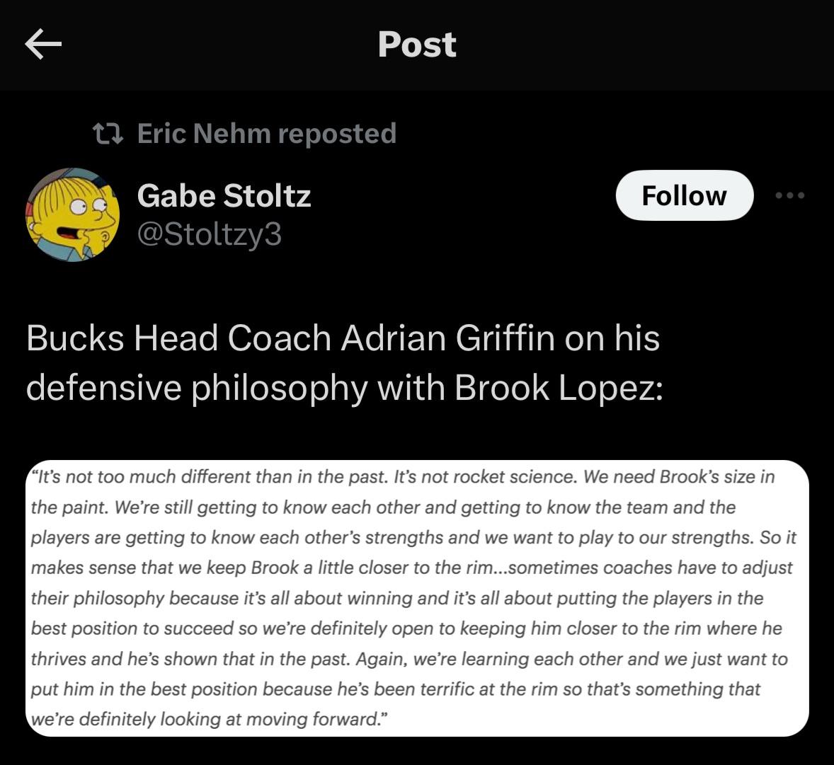Open the attached Adrian Griffin quote image
Screen dimensions: 834x765
(x=418, y=598)
